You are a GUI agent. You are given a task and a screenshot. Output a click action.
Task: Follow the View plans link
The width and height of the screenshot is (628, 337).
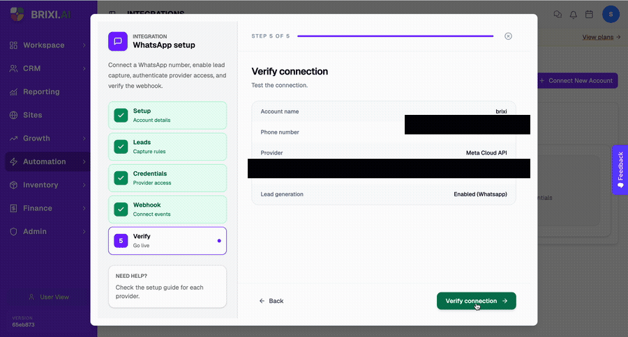tap(601, 37)
